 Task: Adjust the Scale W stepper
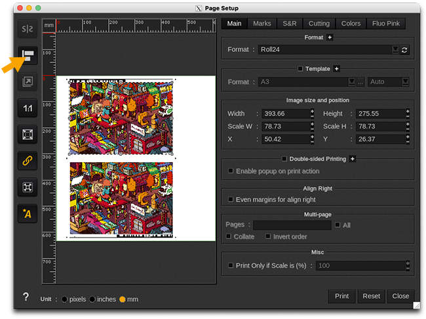(312, 126)
